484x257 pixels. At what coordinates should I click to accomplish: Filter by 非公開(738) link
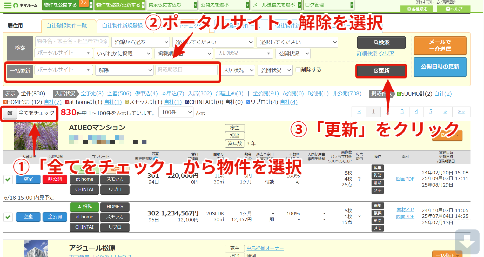pyautogui.click(x=347, y=94)
